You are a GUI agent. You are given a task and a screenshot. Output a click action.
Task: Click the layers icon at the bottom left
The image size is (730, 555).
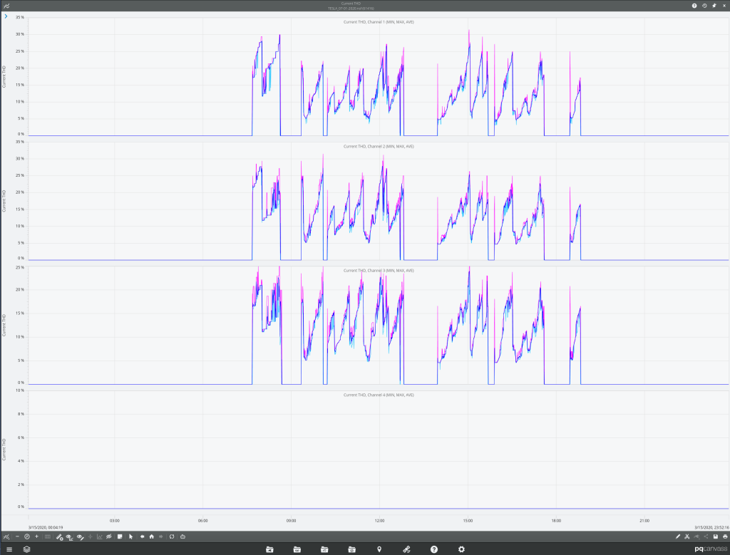[x=26, y=549]
